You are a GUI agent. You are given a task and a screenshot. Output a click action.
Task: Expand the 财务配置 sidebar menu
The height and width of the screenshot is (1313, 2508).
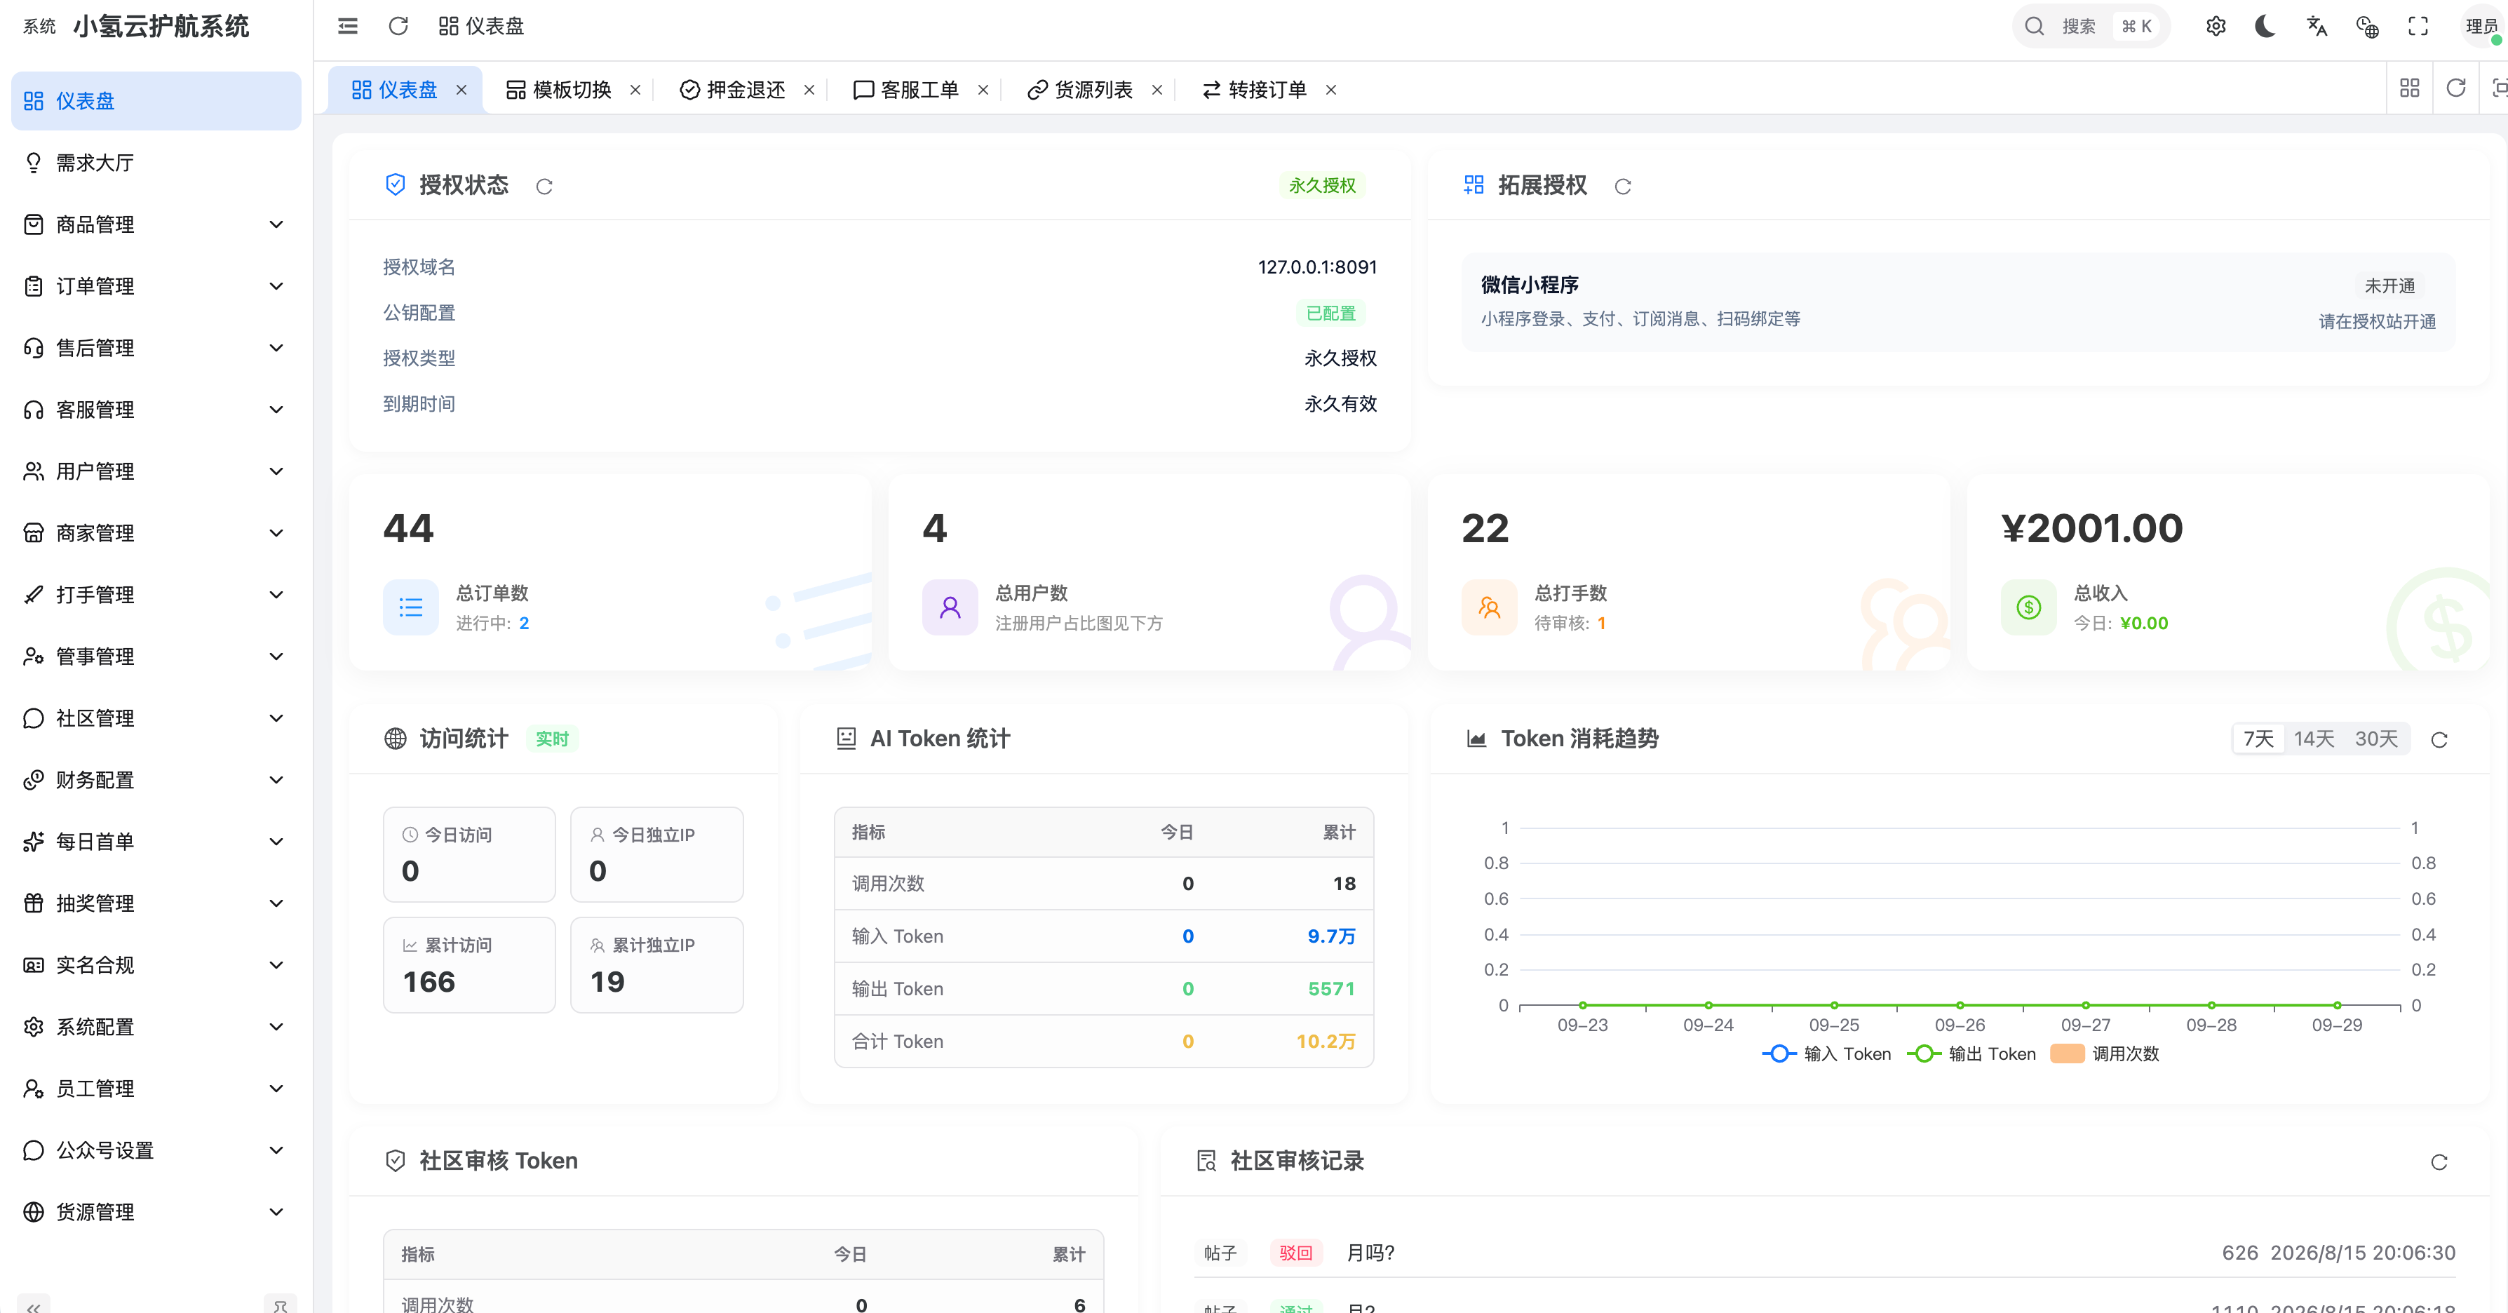coord(156,781)
